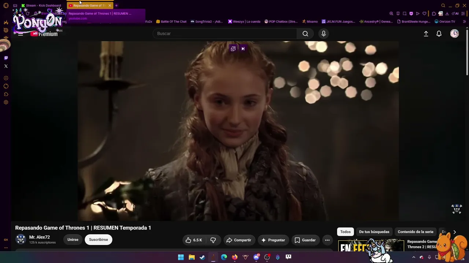
Task: Click the send/flow arrow icon in toolbar
Action: (x=418, y=14)
